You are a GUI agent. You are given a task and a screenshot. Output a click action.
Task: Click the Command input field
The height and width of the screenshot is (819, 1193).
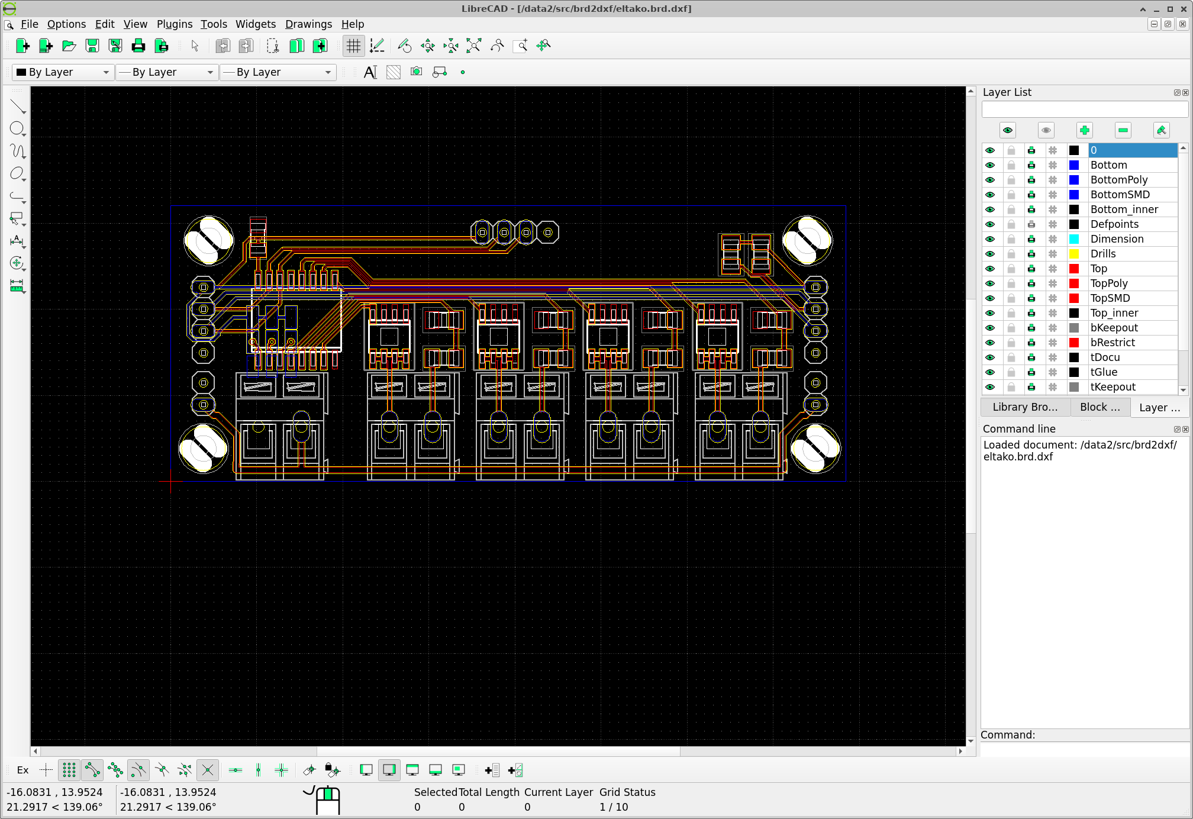[1084, 749]
